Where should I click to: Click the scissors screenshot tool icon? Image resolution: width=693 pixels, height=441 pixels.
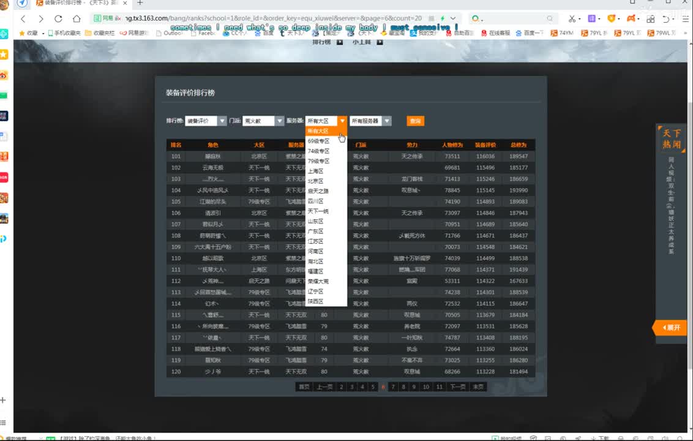tap(572, 18)
